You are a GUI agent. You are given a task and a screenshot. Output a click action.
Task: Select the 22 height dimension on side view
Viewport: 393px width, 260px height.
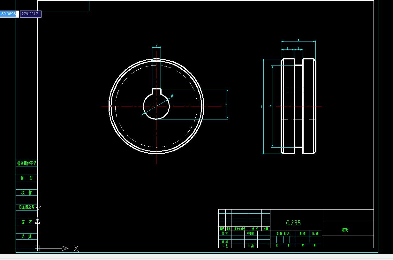click(262, 106)
